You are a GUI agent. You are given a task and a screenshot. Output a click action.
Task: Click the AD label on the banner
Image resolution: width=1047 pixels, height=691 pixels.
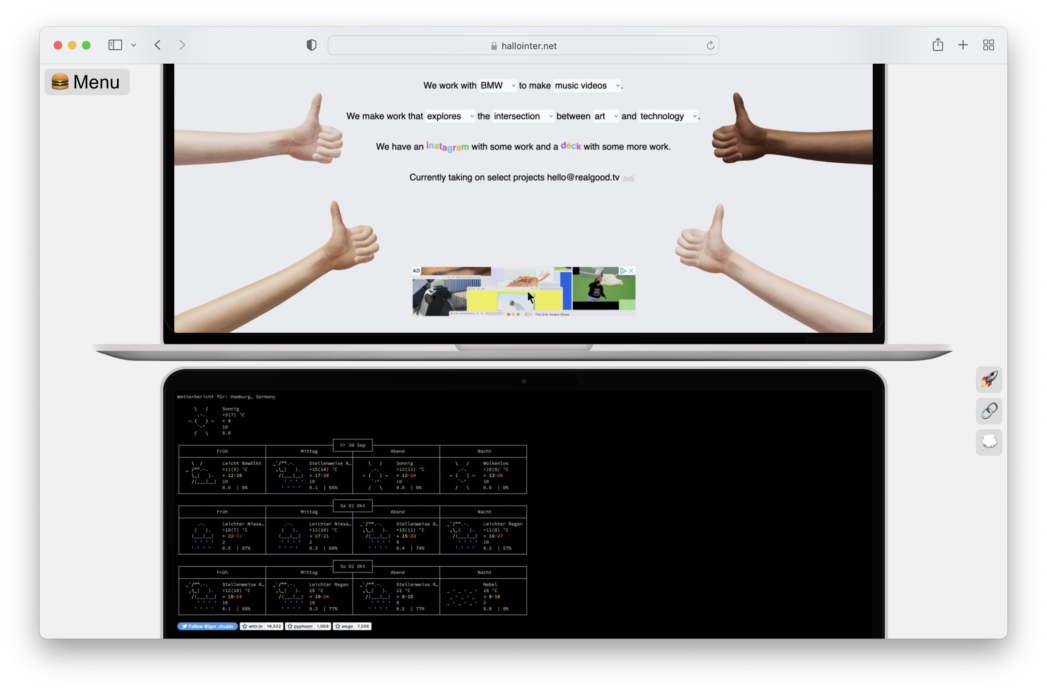pos(416,271)
